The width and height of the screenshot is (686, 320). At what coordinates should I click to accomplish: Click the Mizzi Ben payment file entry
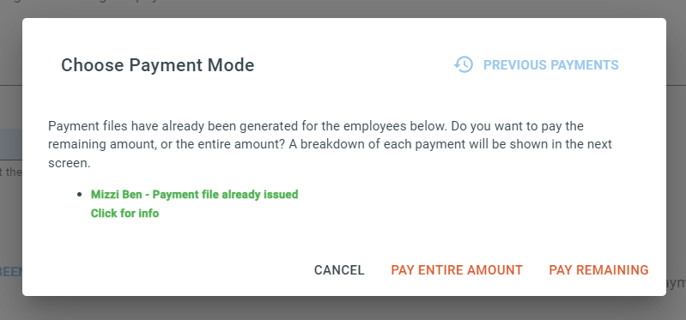[194, 194]
